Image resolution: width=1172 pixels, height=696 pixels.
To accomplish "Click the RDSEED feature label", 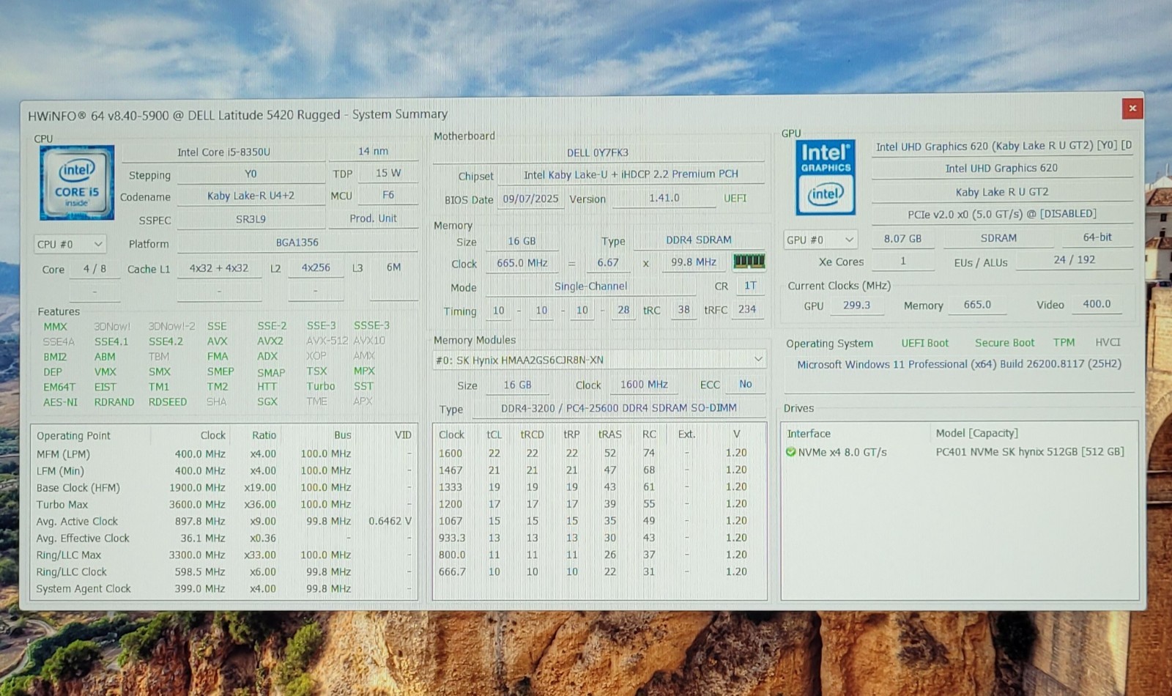I will point(168,401).
